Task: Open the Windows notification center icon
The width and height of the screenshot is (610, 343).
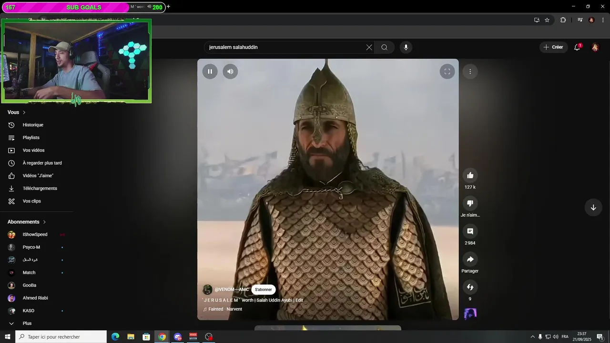Action: tap(600, 337)
